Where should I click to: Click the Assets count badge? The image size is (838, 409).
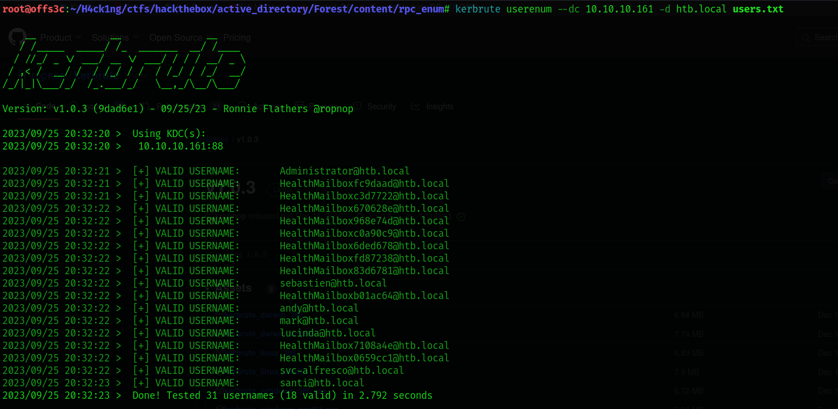pyautogui.click(x=271, y=289)
